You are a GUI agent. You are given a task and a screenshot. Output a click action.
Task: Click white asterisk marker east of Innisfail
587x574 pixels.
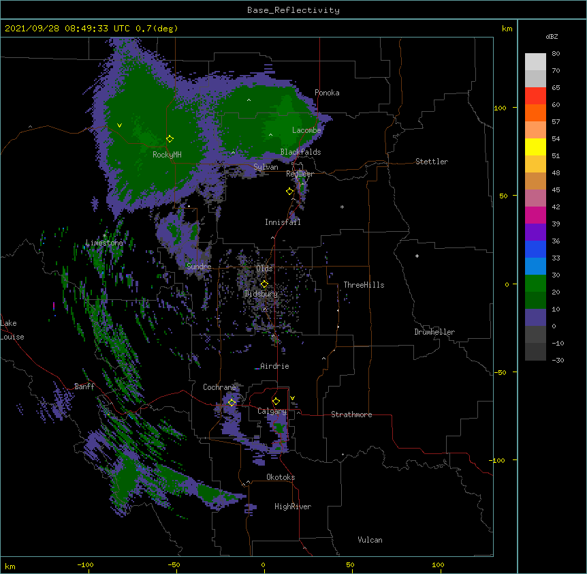[x=342, y=207]
